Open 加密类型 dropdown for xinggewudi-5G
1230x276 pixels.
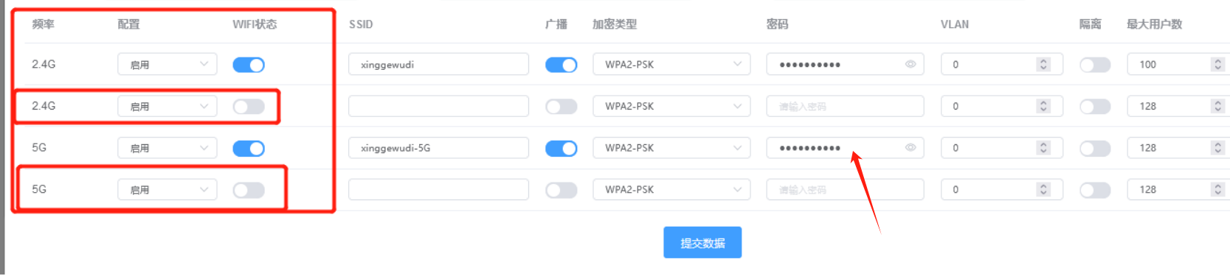point(671,147)
